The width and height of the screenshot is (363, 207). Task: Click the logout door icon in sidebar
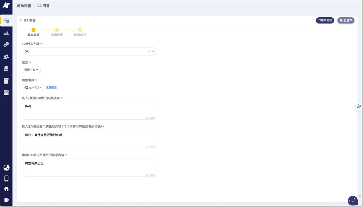[6, 200]
